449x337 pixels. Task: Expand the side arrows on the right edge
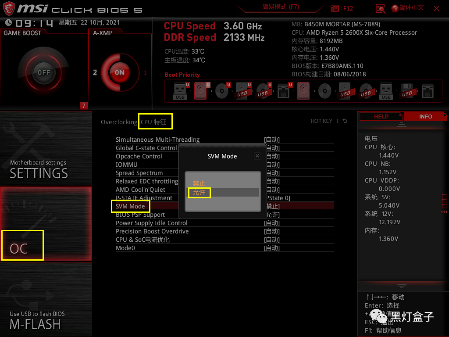(x=444, y=212)
